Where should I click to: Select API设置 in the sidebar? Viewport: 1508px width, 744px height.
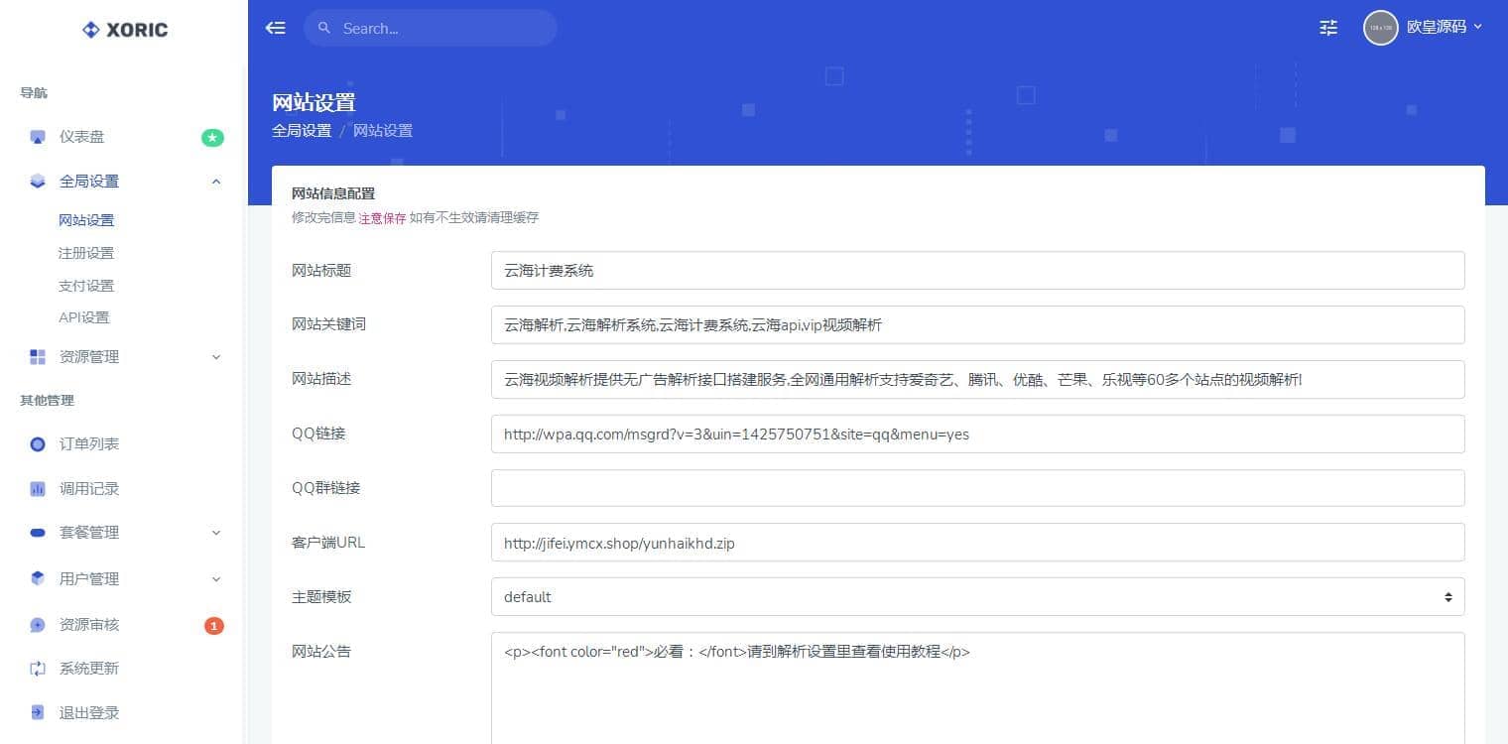click(84, 317)
